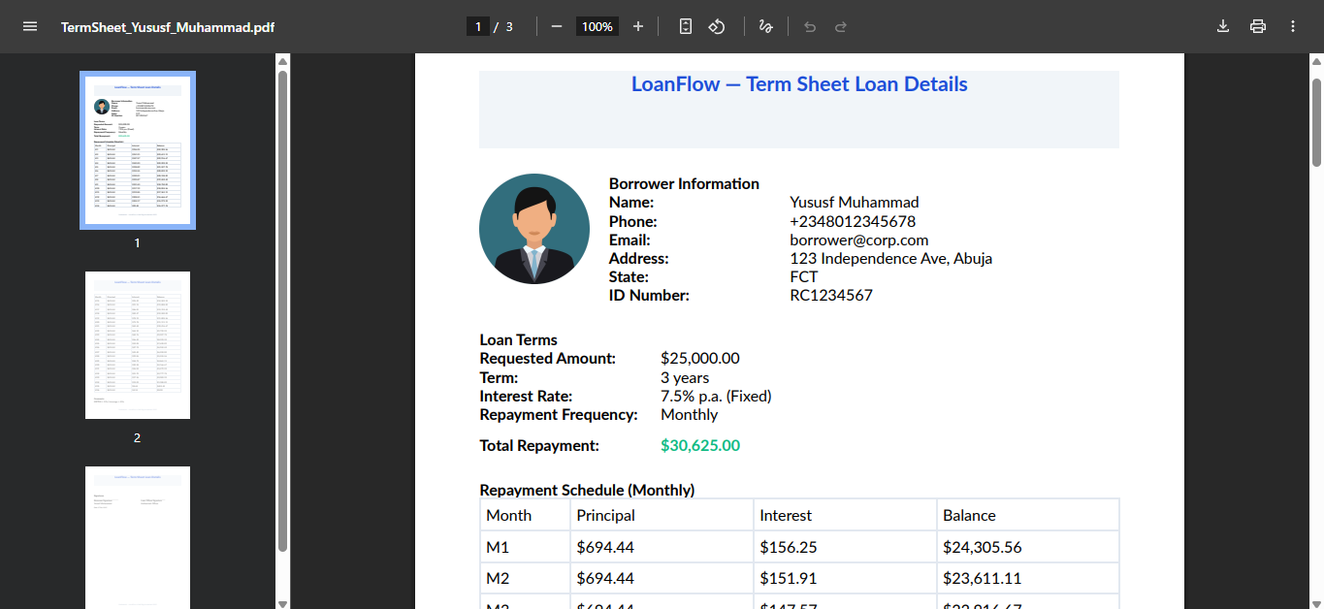Click the file name TermSheet_Yususf_Muhammad.pdf
Viewport: 1324px width, 609px height.
click(168, 27)
